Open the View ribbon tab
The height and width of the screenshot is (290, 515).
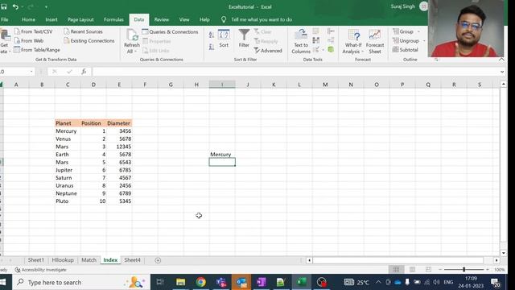184,19
